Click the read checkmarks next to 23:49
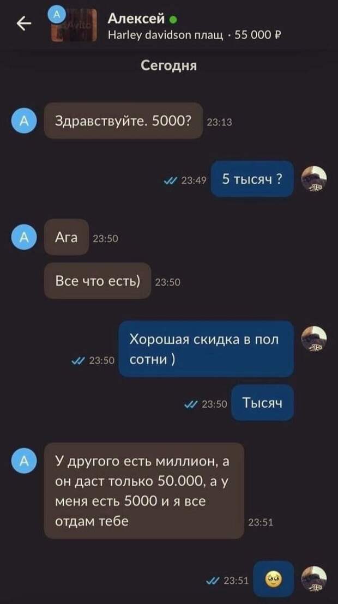Screen dimensions: 338x604 click(170, 179)
